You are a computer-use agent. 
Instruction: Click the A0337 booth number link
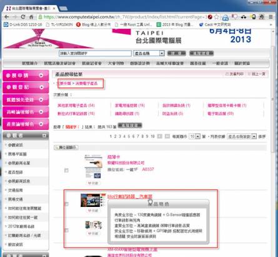click(148, 169)
